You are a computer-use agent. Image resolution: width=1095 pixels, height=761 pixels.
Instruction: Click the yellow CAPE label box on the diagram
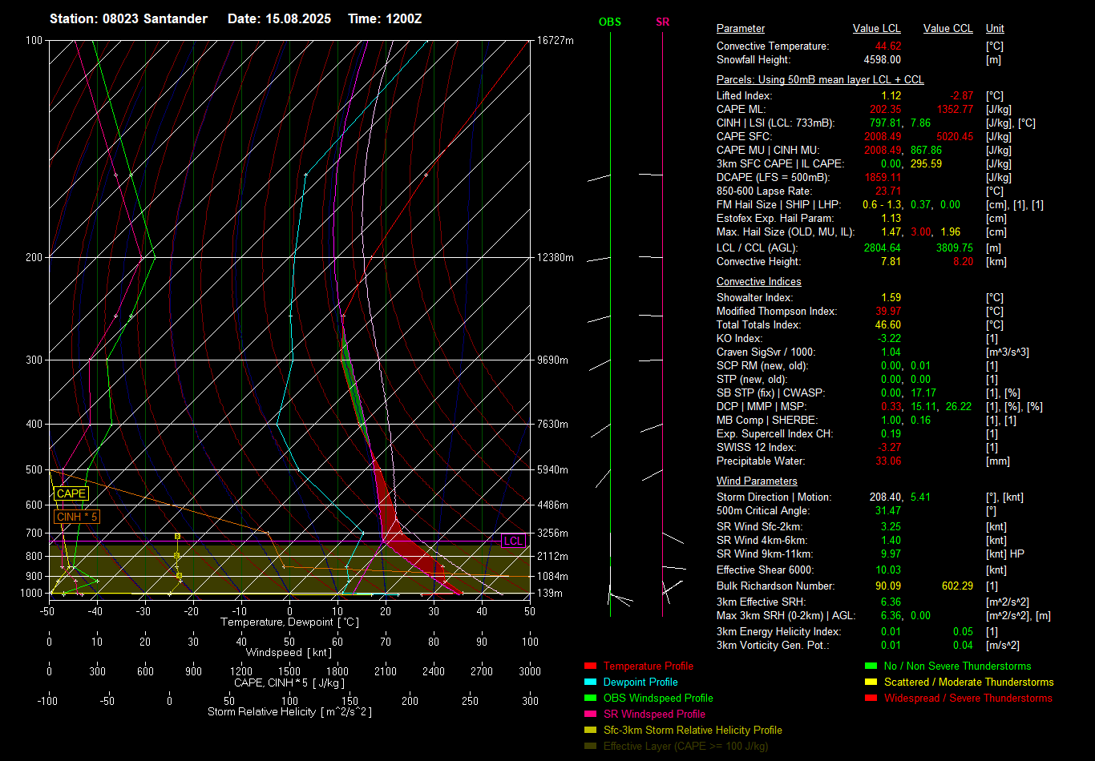pos(71,494)
